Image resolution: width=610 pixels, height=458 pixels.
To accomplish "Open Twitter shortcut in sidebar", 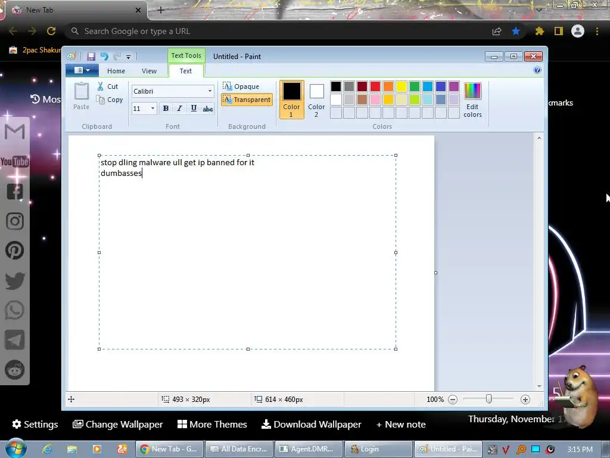I will point(15,281).
